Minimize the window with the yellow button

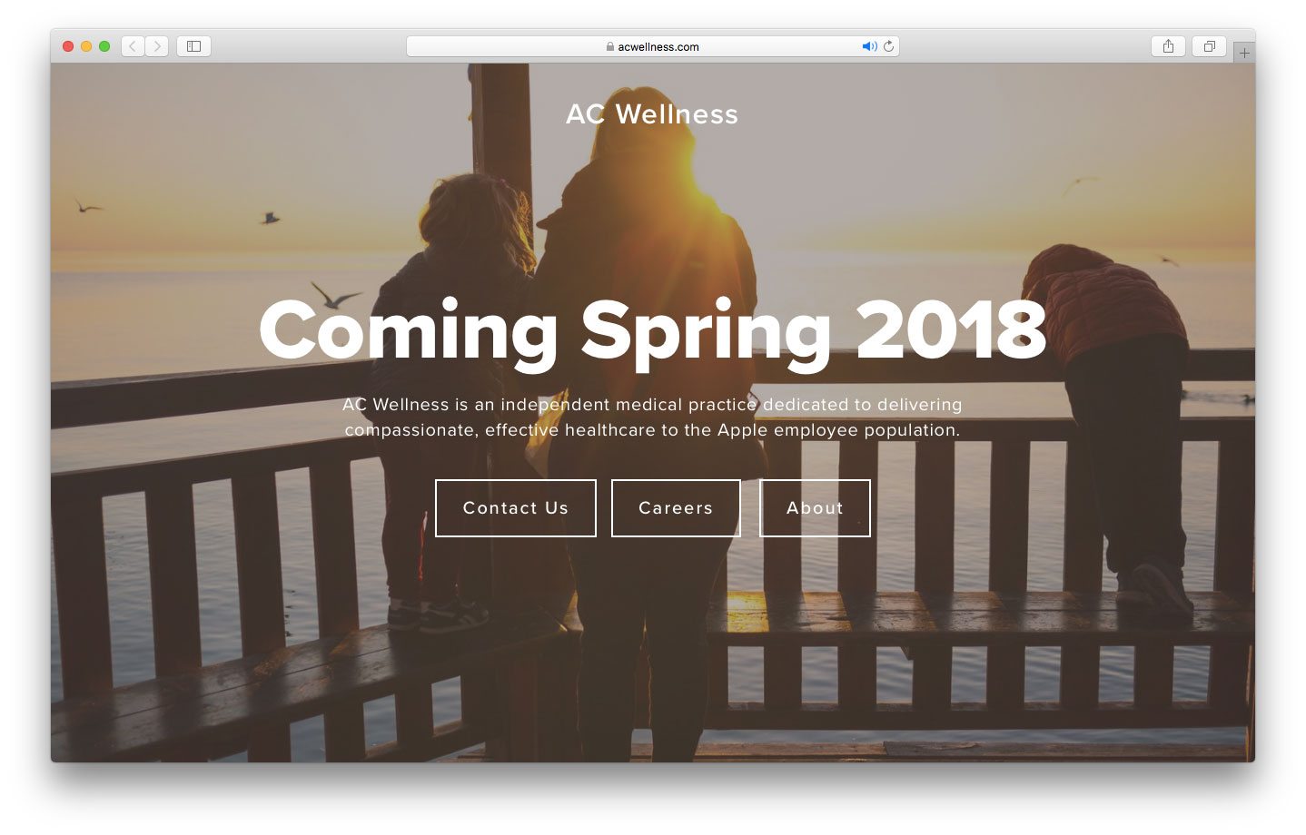pyautogui.click(x=86, y=46)
